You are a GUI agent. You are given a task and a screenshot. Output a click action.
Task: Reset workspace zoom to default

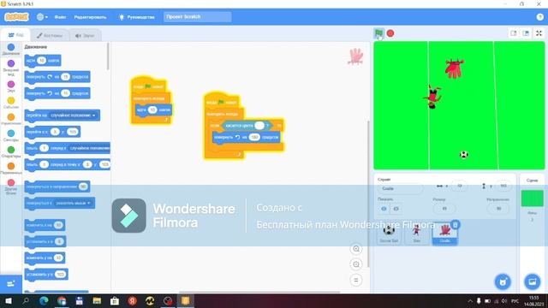tap(356, 280)
